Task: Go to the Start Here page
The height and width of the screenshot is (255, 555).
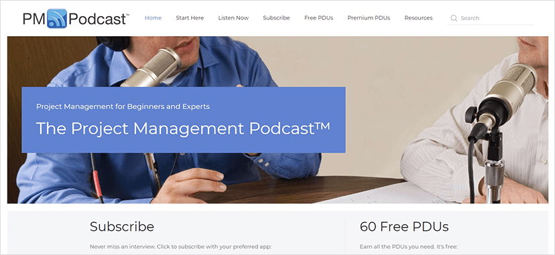Action: click(190, 17)
